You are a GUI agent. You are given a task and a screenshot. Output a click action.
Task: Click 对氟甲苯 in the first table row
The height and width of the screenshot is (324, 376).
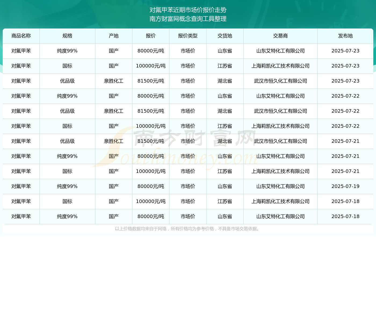[21, 51]
